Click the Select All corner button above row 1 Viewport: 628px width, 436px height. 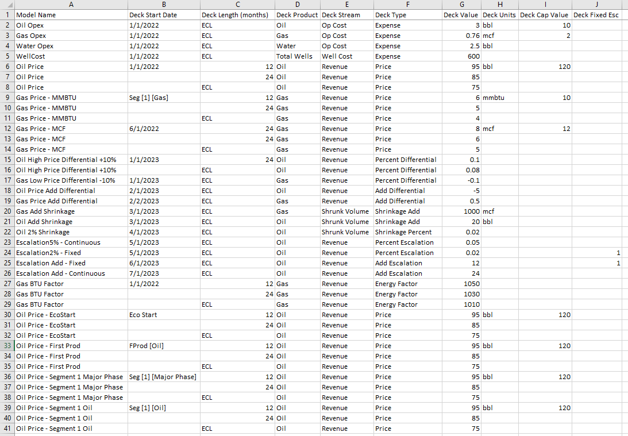coord(6,5)
